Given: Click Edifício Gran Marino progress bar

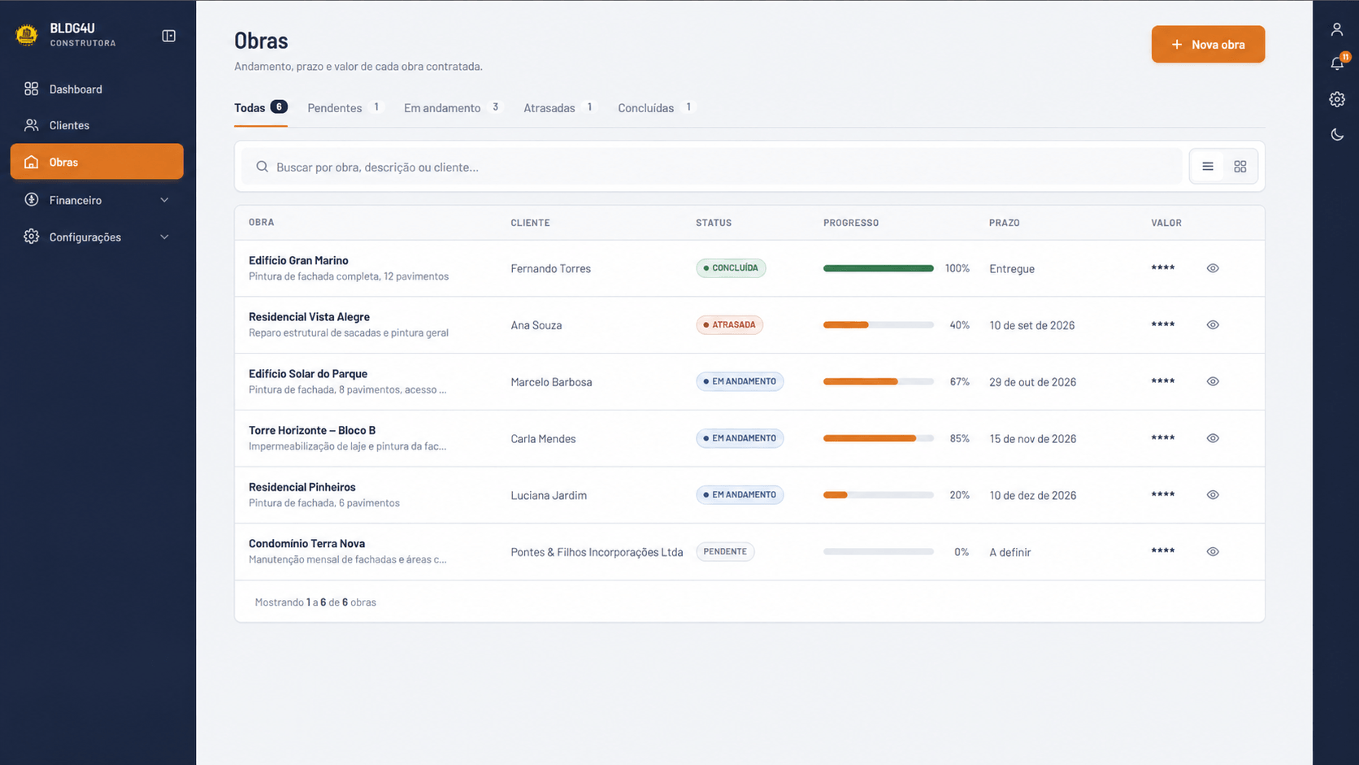Looking at the screenshot, I should click(x=879, y=268).
